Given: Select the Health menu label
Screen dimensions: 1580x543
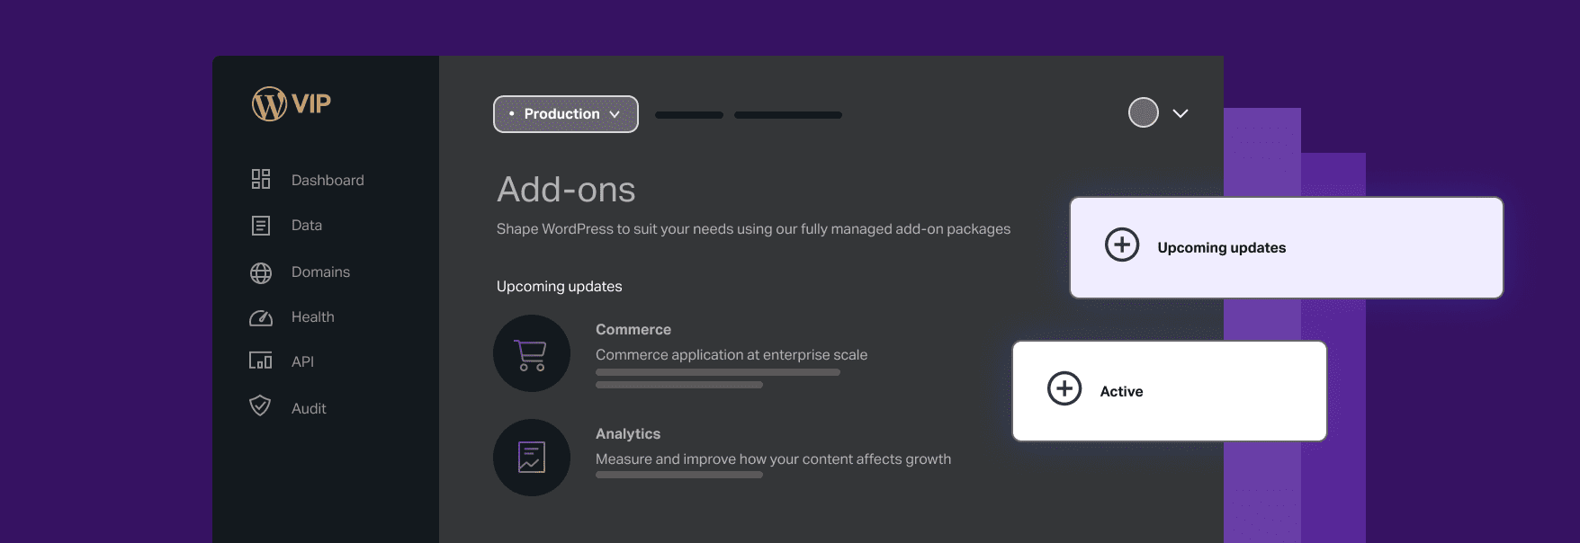Looking at the screenshot, I should tap(312, 317).
